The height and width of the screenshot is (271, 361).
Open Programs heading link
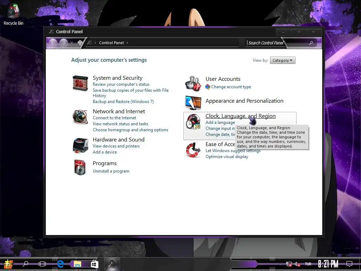pyautogui.click(x=104, y=163)
